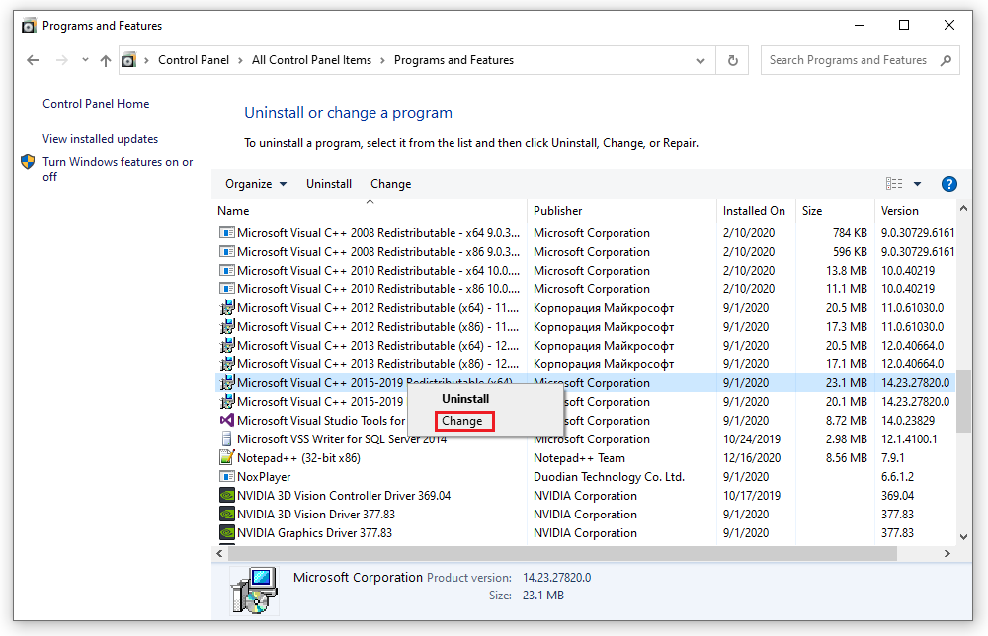Click the blue Help question mark icon
988x636 pixels.
point(949,184)
